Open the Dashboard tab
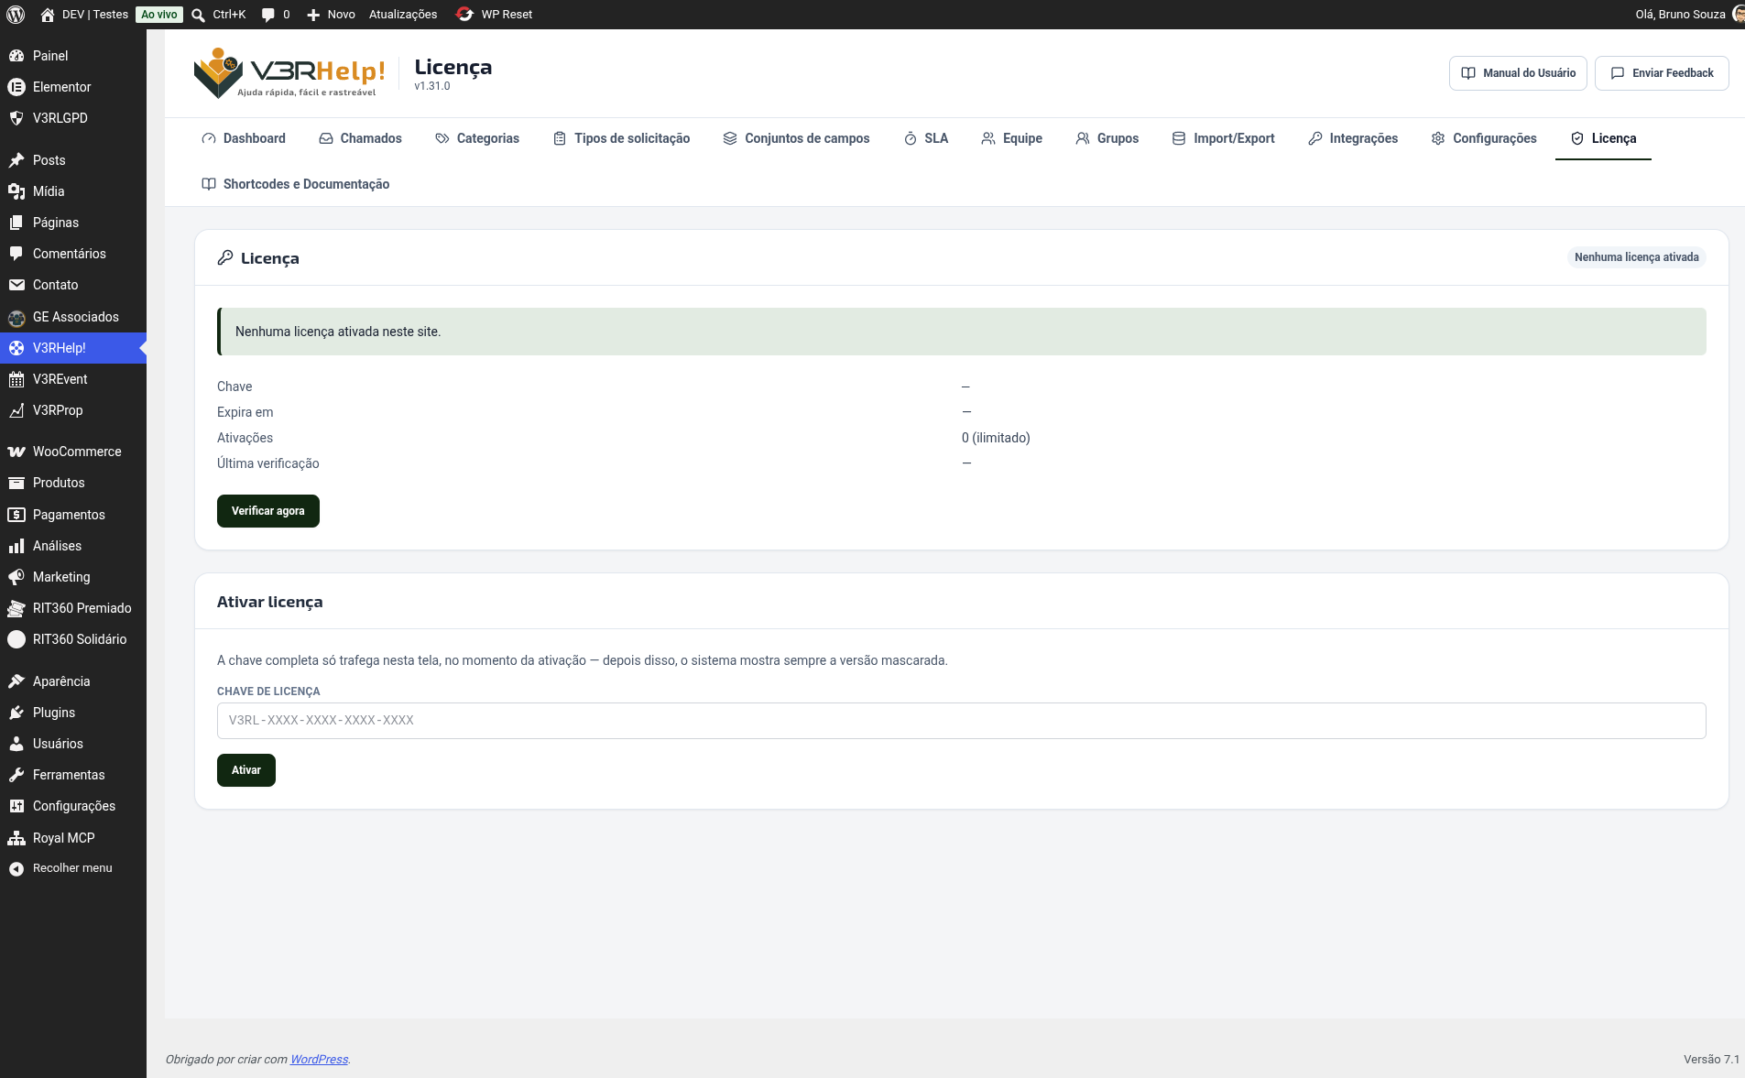The image size is (1745, 1078). point(244,138)
